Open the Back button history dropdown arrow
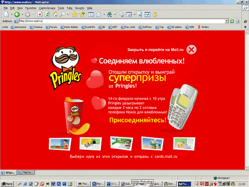This screenshot has height=187, width=249. coord(23,15)
